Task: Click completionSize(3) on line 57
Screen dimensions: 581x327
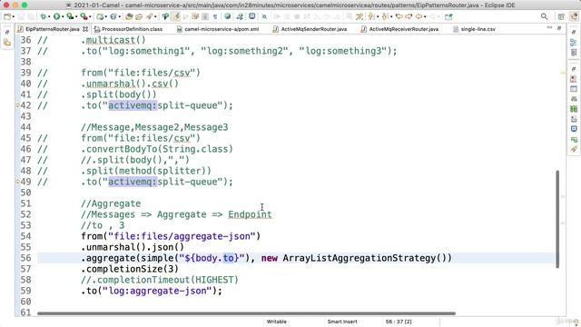Action: tap(133, 269)
